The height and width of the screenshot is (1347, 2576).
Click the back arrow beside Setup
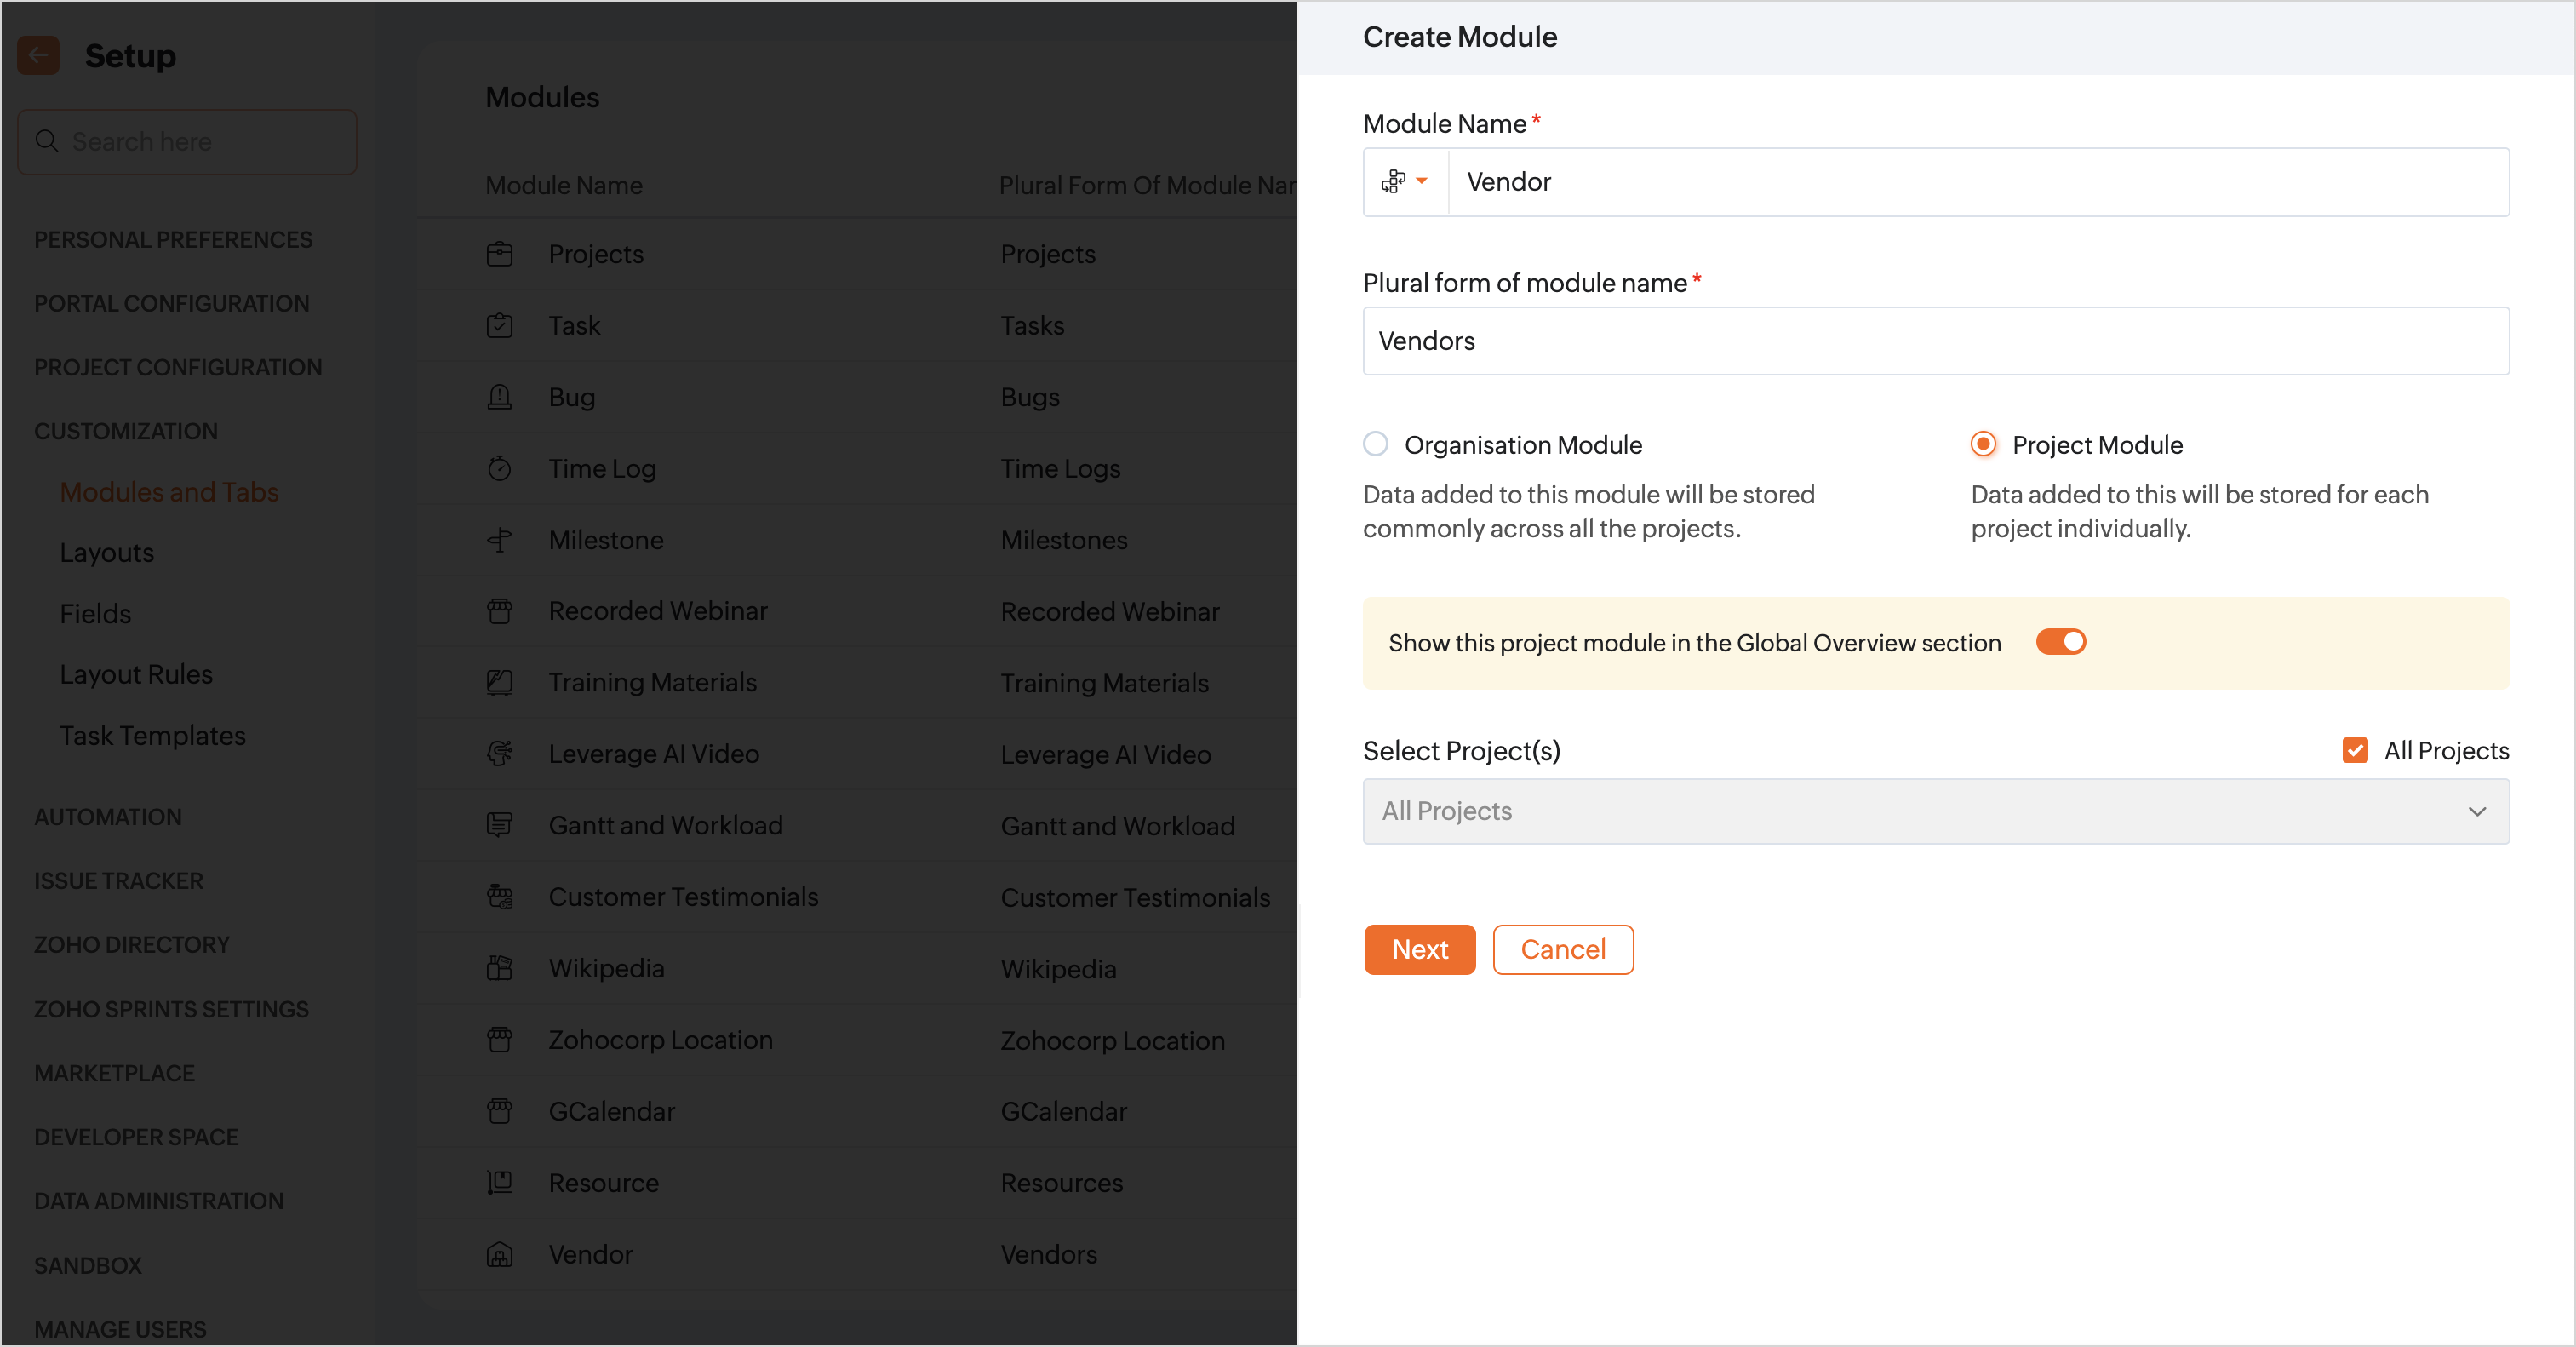(x=38, y=56)
